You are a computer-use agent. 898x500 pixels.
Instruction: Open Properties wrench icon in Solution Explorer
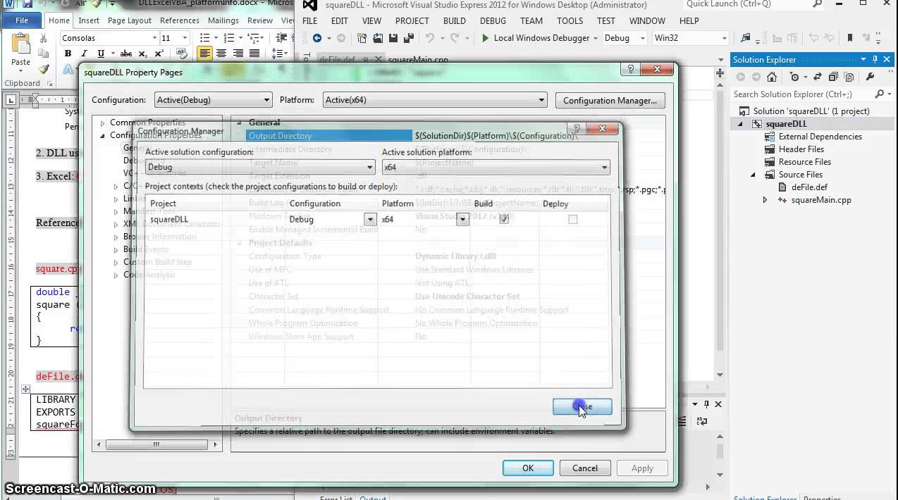coord(870,77)
